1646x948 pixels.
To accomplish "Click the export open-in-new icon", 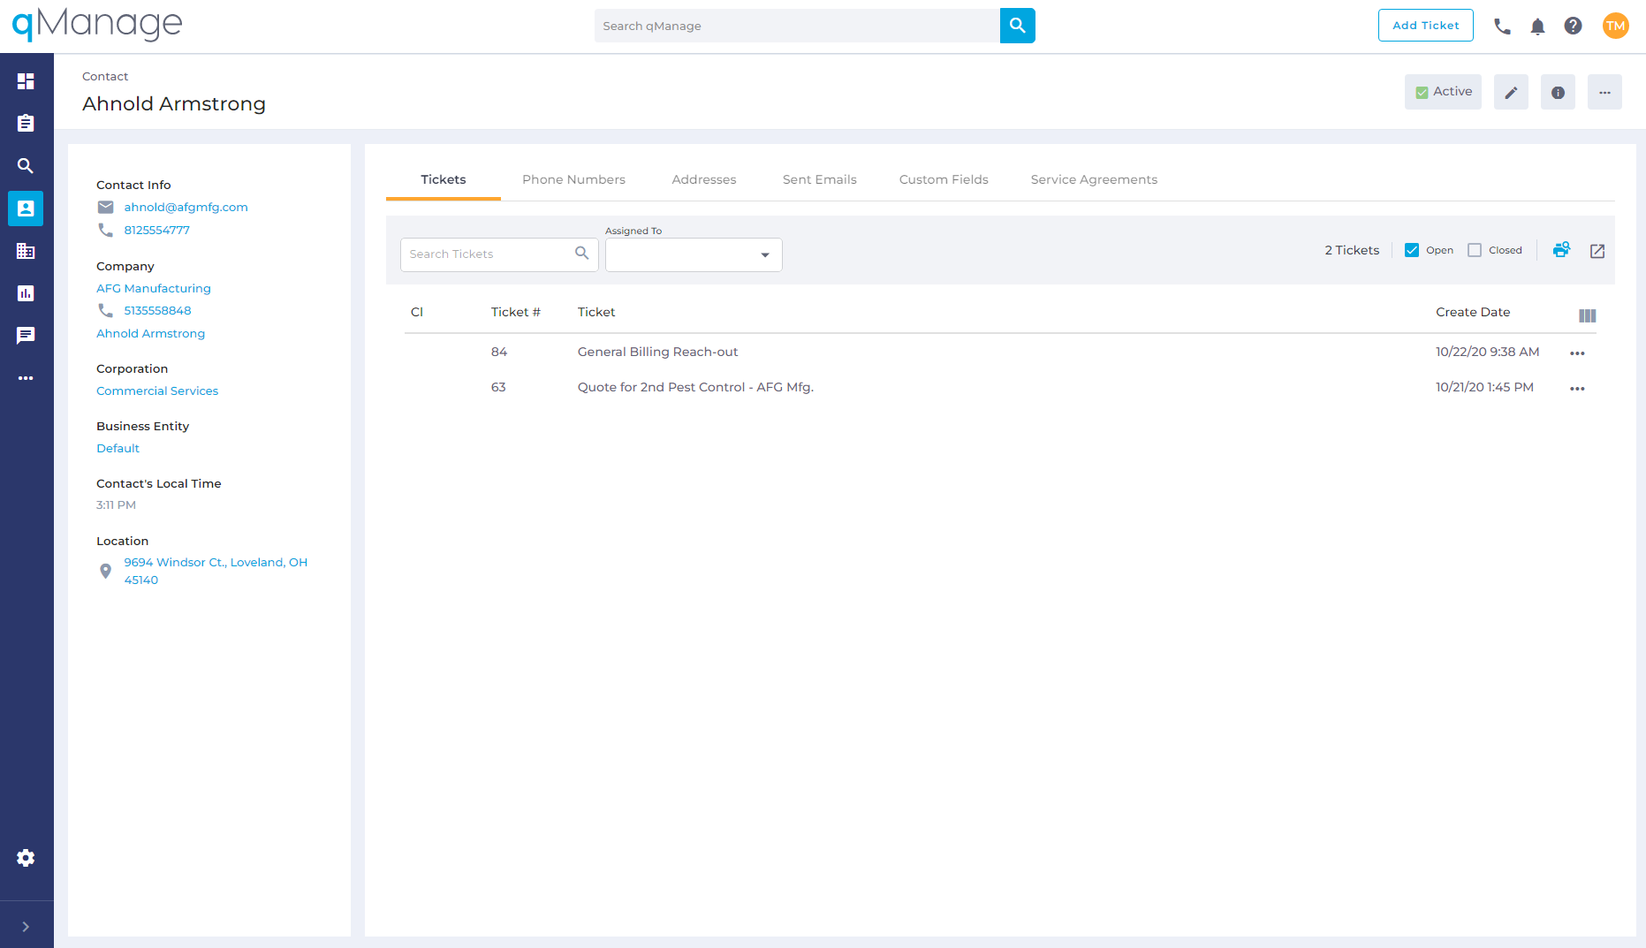I will click(1597, 251).
